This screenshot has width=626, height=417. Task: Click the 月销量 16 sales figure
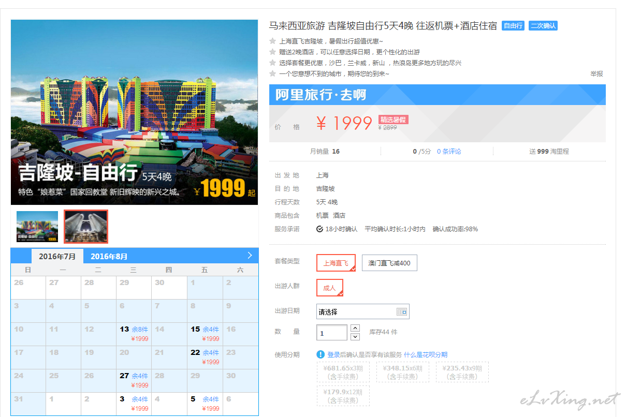pyautogui.click(x=325, y=151)
